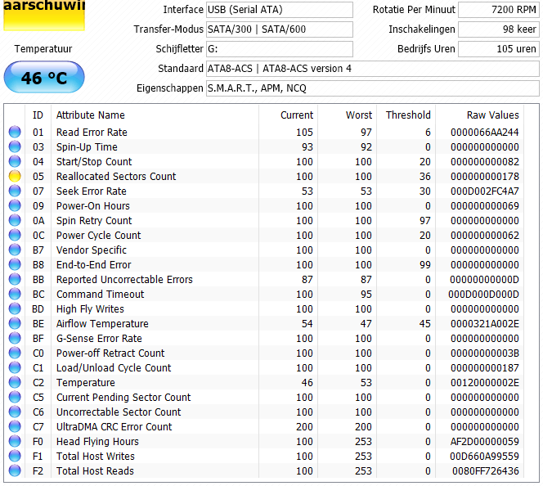Click the Eigenschappen field S.M.A.R.T., APM, NCQ
Image resolution: width=543 pixels, height=486 pixels.
coord(373,88)
